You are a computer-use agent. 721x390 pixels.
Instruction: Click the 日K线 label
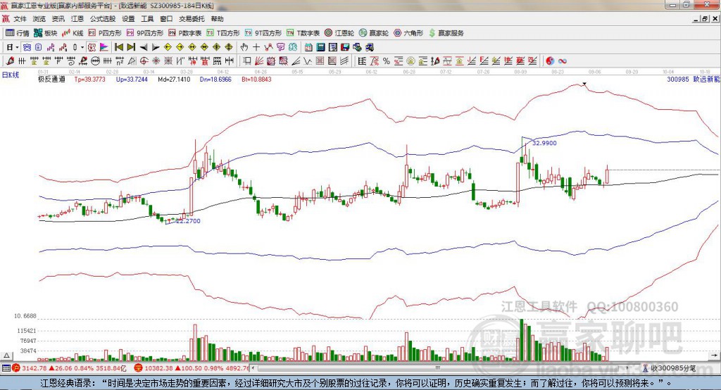(x=11, y=75)
